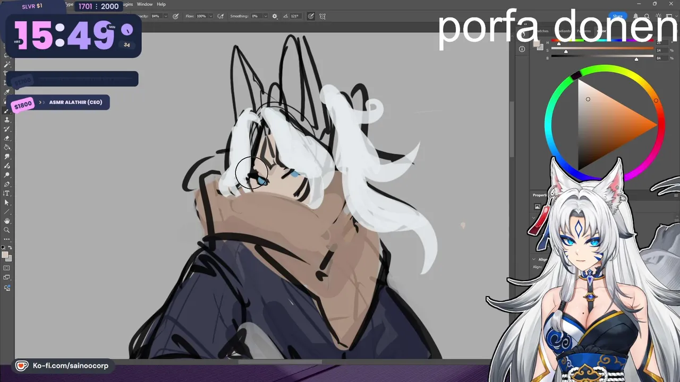Open the Discover lightbulb panel

[659, 16]
